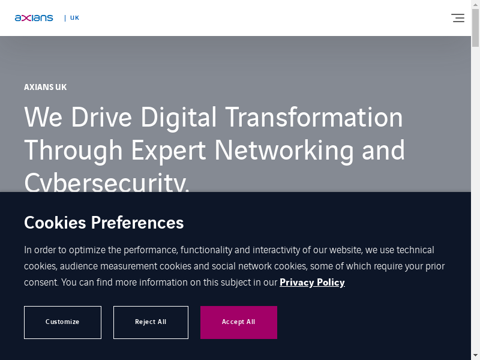The width and height of the screenshot is (480, 360).
Task: Click the vertical scrollbar thumb
Action: click(475, 27)
